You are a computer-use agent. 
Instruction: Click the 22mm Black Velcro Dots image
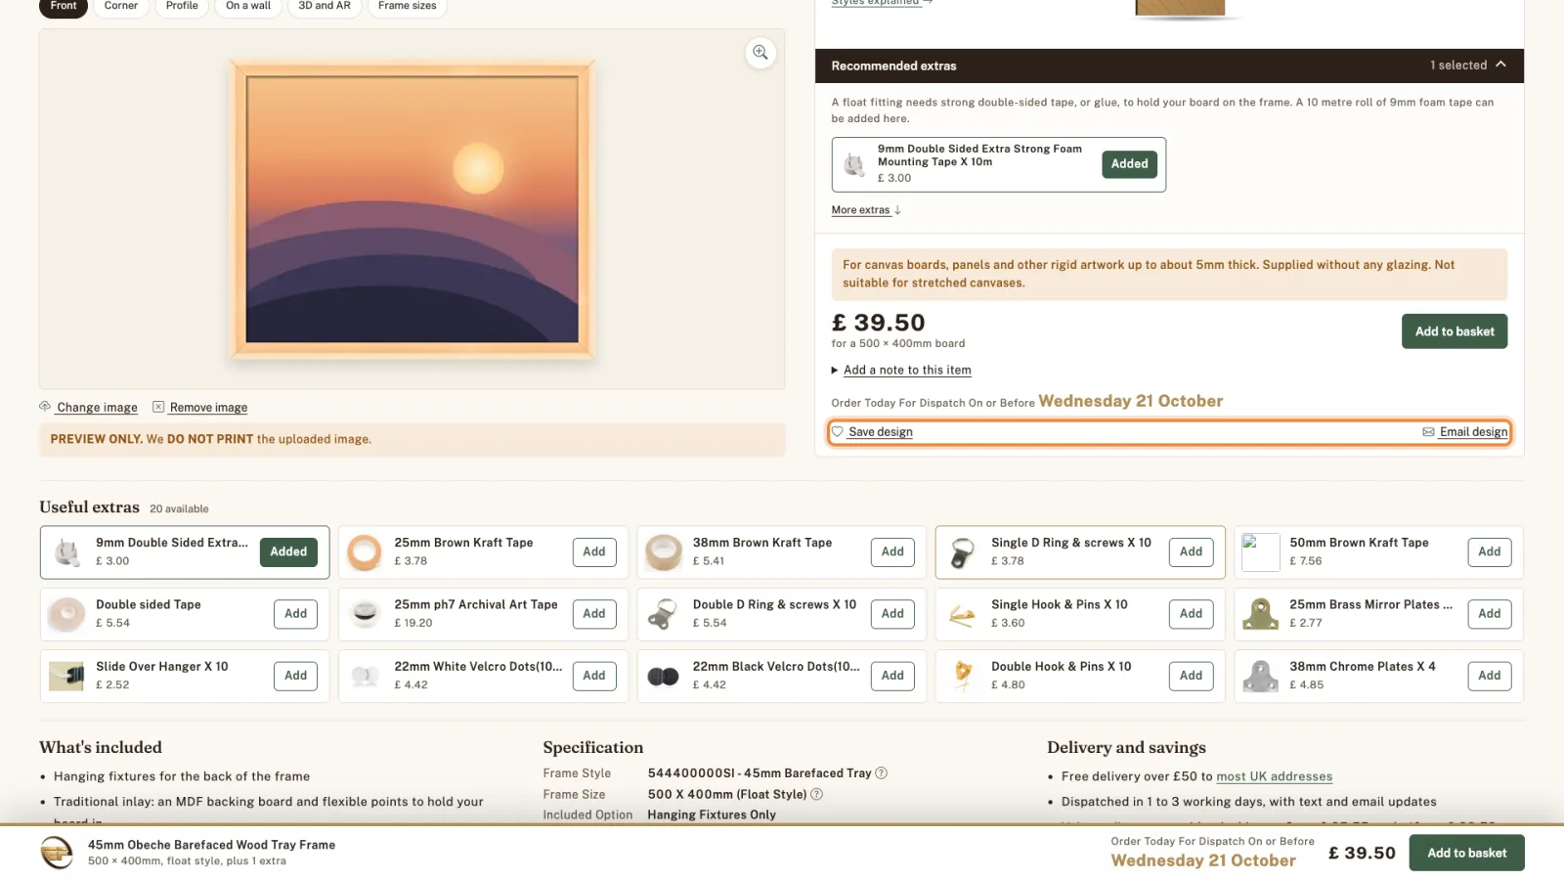click(x=664, y=676)
